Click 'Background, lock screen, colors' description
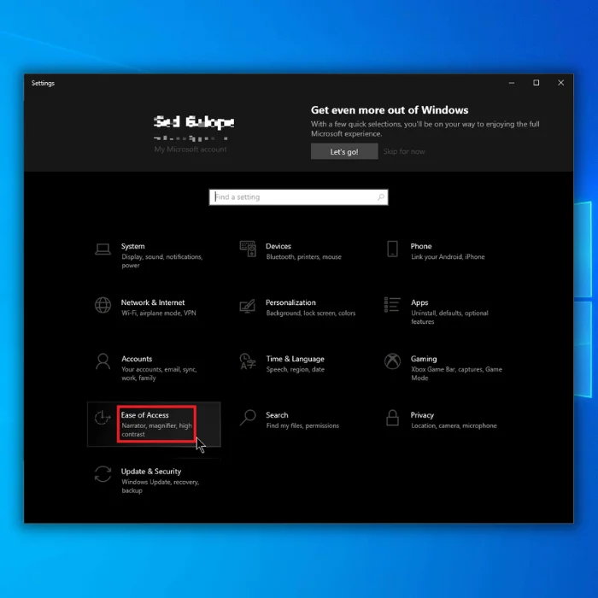 (x=311, y=314)
